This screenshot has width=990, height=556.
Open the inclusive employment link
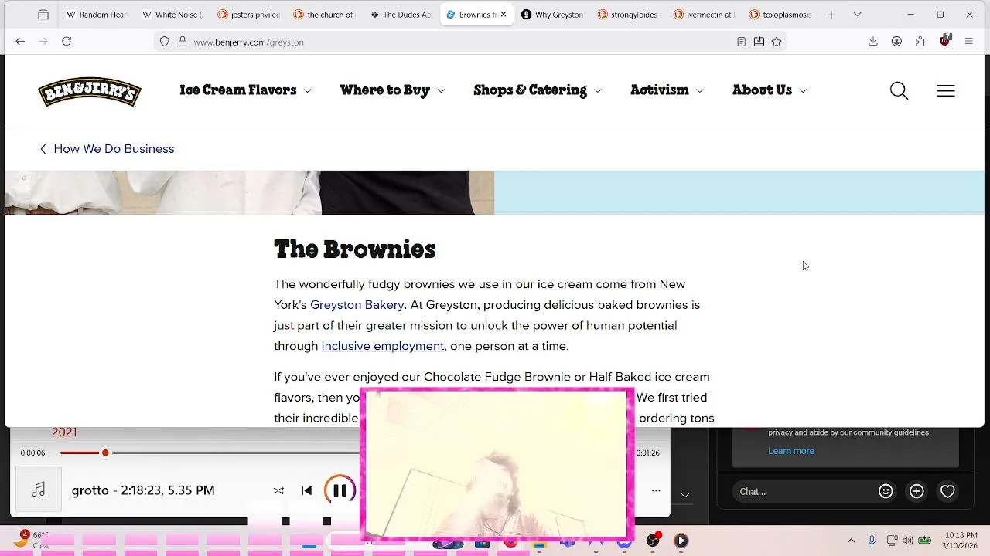(383, 346)
